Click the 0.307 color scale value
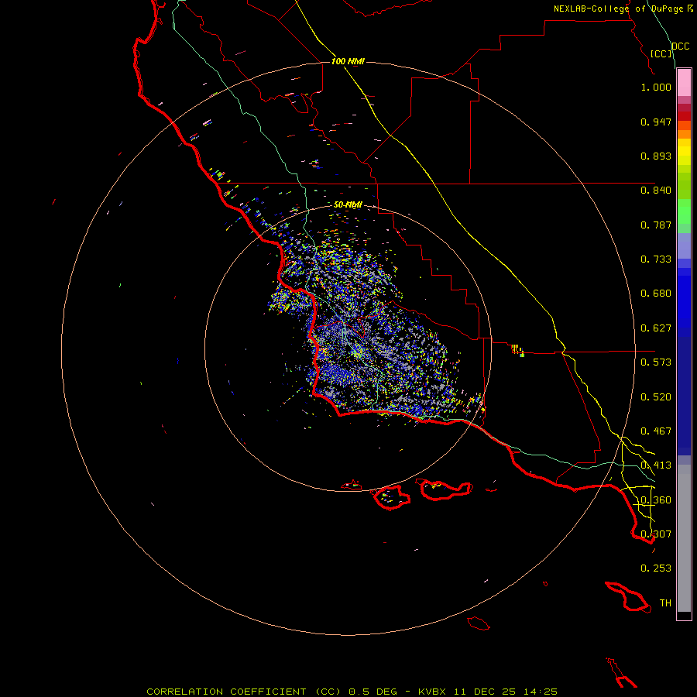697x697 pixels. (656, 534)
